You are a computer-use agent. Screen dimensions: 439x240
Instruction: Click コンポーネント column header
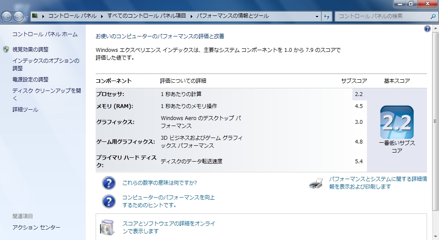[x=113, y=81]
